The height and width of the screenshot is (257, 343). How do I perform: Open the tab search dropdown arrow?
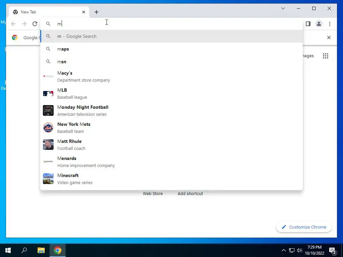(x=283, y=8)
